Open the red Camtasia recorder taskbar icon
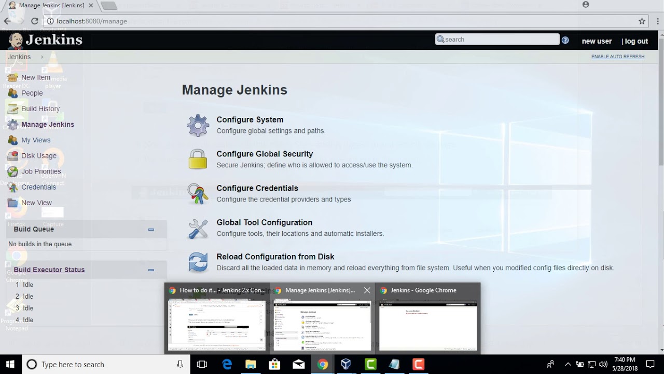The height and width of the screenshot is (374, 664). 418,364
